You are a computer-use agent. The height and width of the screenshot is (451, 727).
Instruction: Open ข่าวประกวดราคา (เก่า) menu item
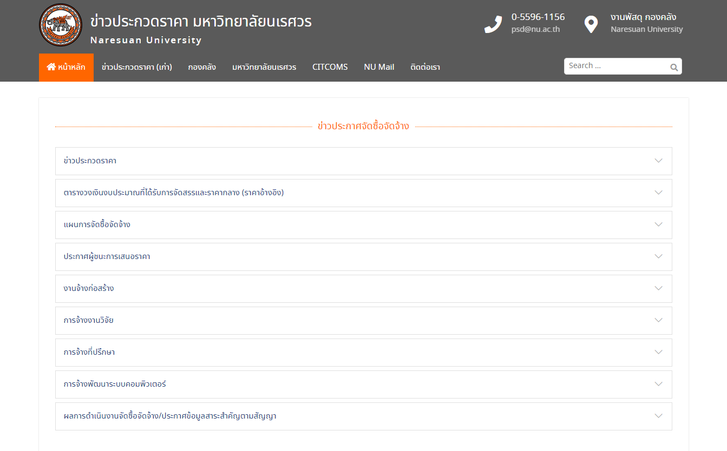(136, 68)
